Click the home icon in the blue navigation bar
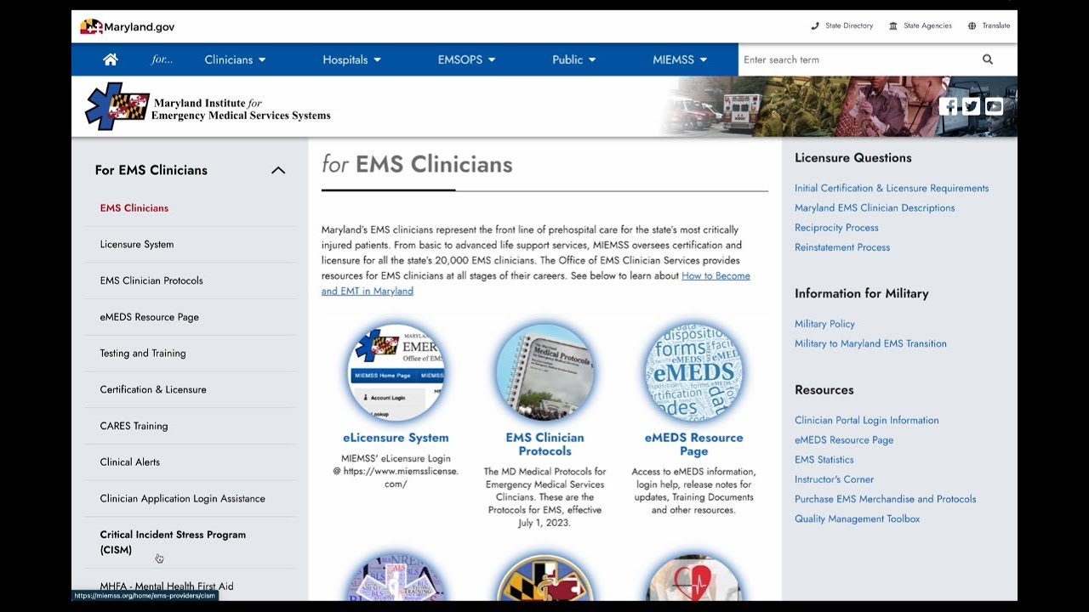1089x612 pixels. pyautogui.click(x=111, y=59)
